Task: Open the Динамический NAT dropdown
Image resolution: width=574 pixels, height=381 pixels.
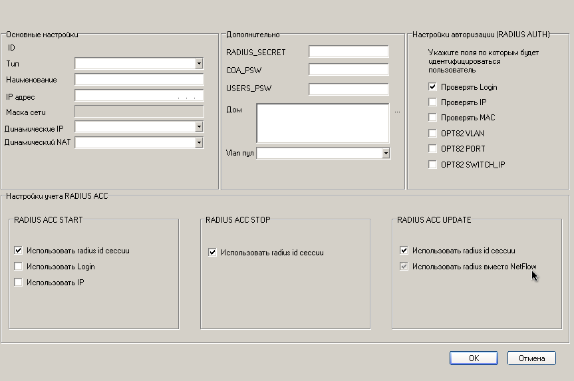Action: point(199,142)
